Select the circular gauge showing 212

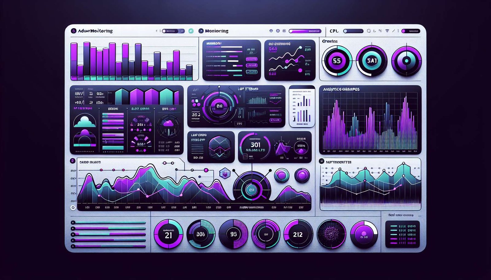[298, 234]
